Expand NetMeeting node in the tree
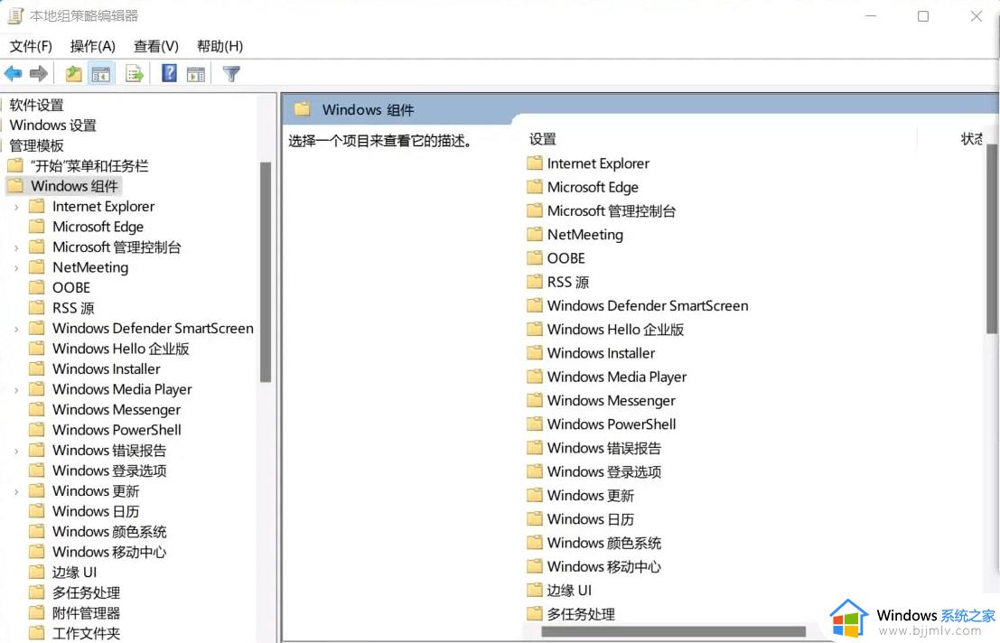 tap(16, 268)
